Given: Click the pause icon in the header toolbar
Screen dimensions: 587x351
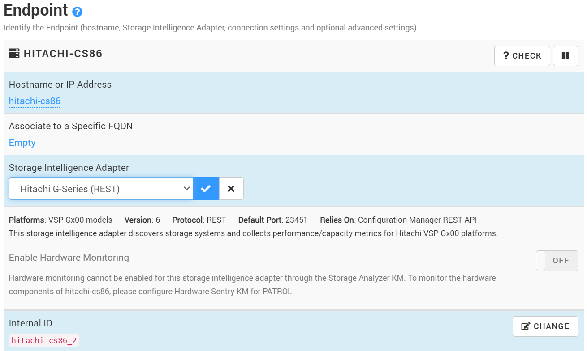Looking at the screenshot, I should pos(565,55).
